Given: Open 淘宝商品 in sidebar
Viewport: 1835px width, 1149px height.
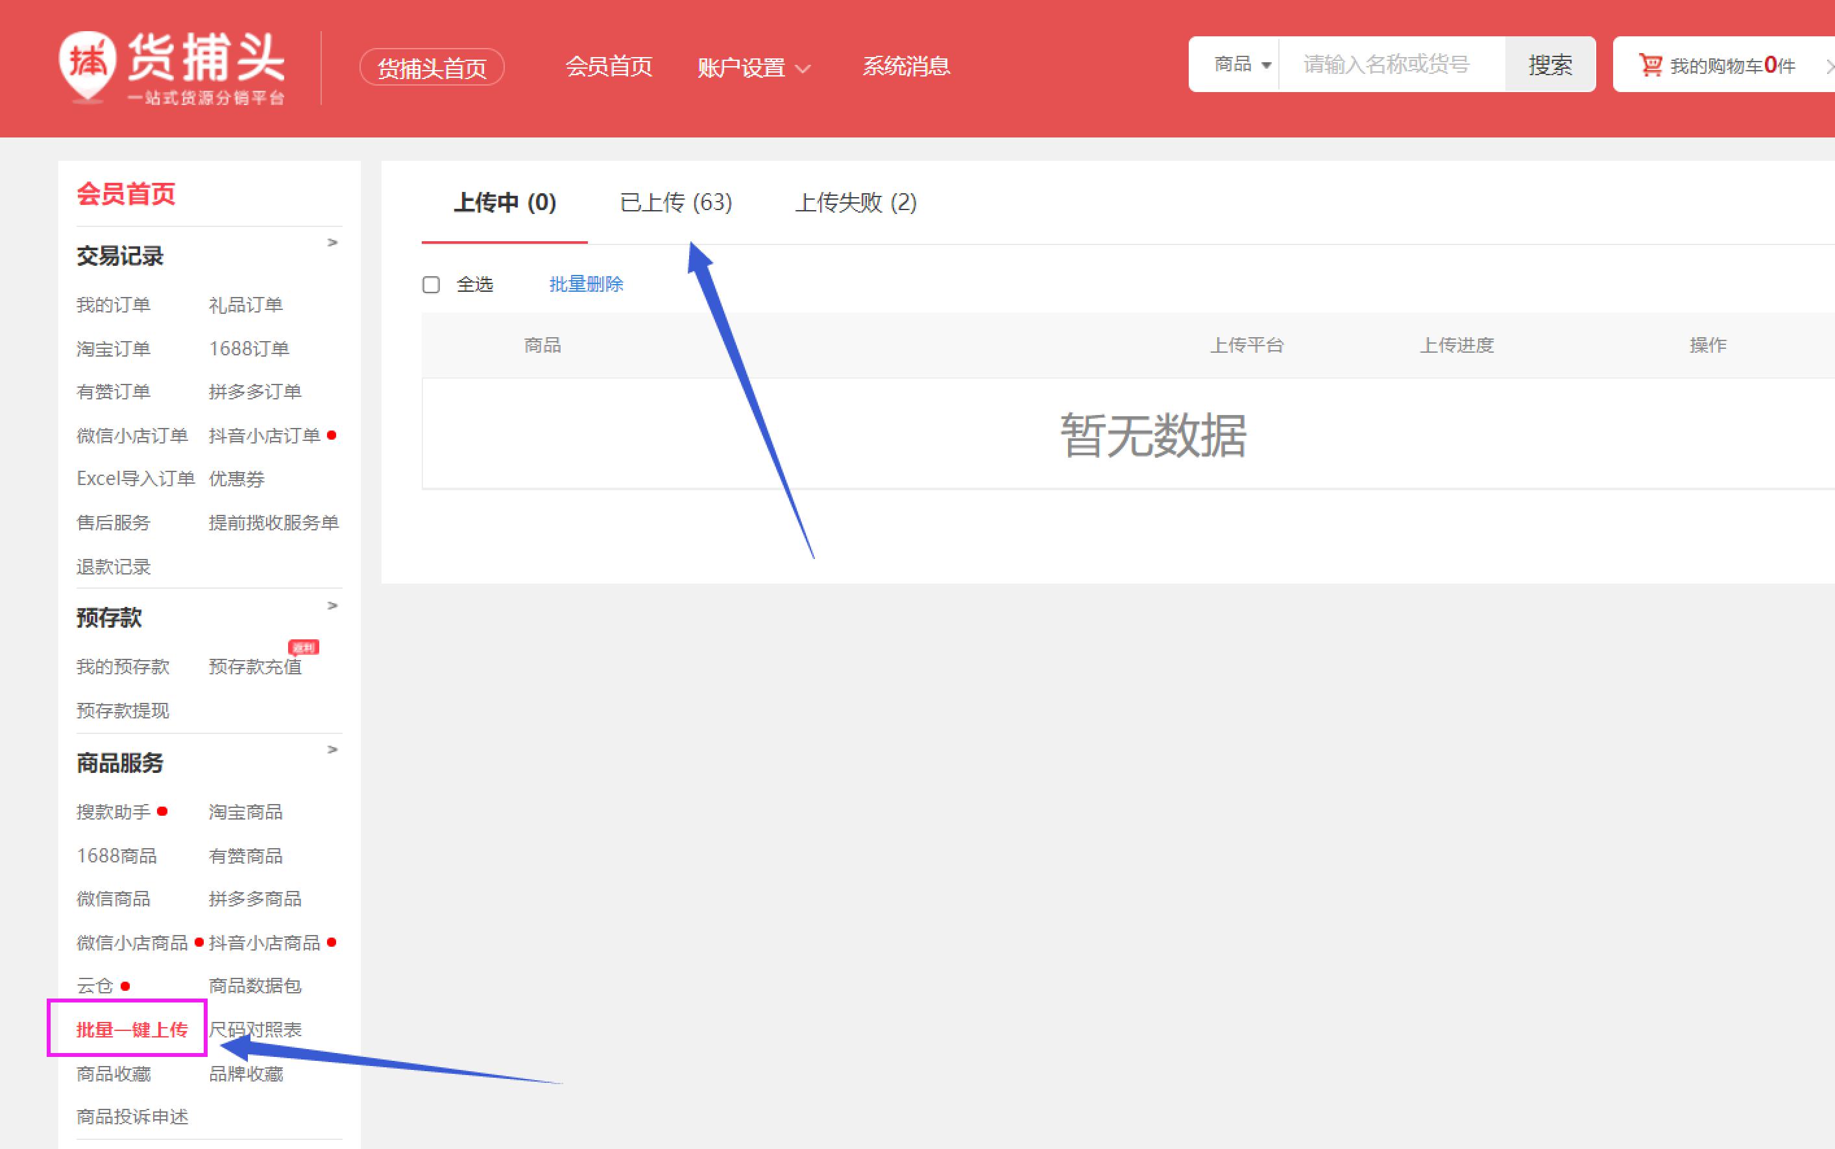Looking at the screenshot, I should (246, 812).
